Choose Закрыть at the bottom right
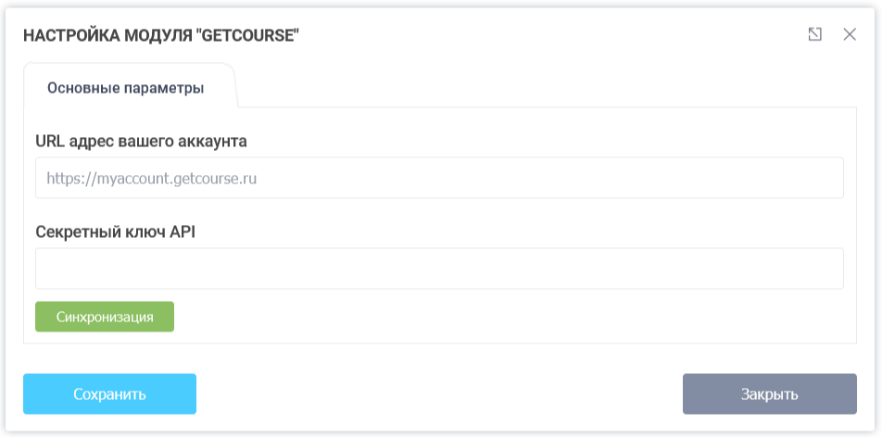The height and width of the screenshot is (437, 882). 769,393
